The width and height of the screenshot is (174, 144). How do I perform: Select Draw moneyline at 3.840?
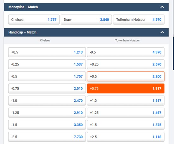86,20
